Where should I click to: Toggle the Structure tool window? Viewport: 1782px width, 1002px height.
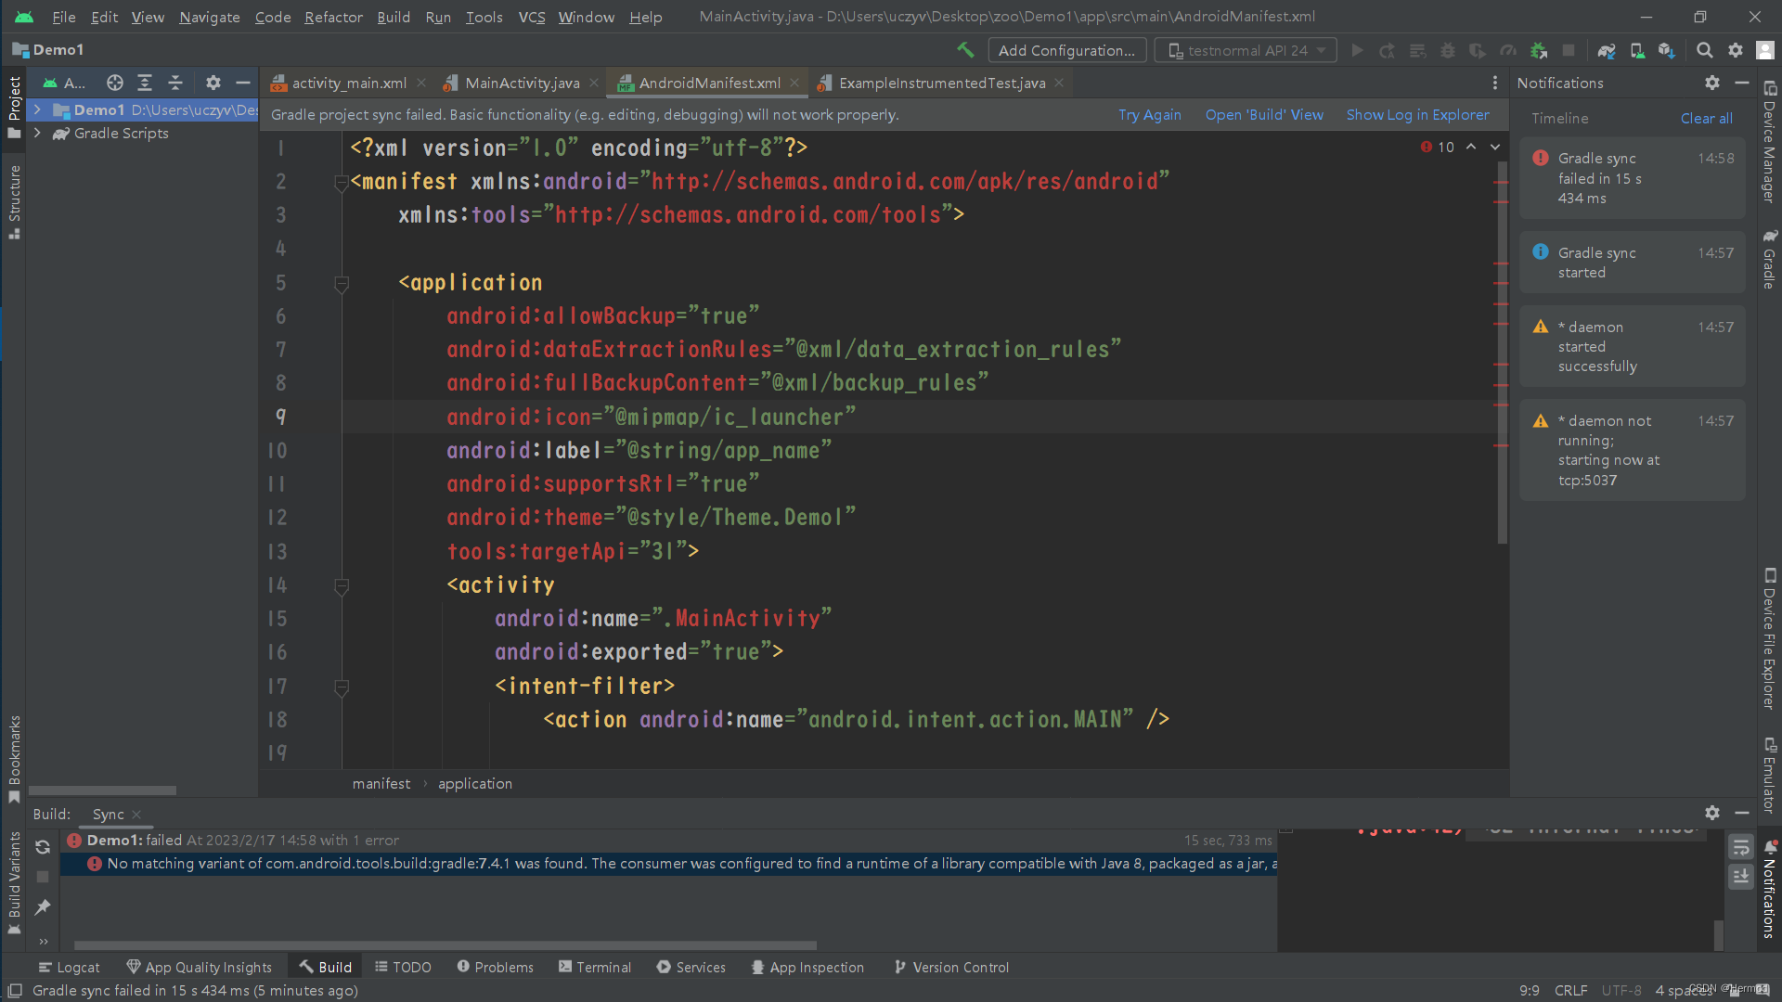(x=14, y=201)
